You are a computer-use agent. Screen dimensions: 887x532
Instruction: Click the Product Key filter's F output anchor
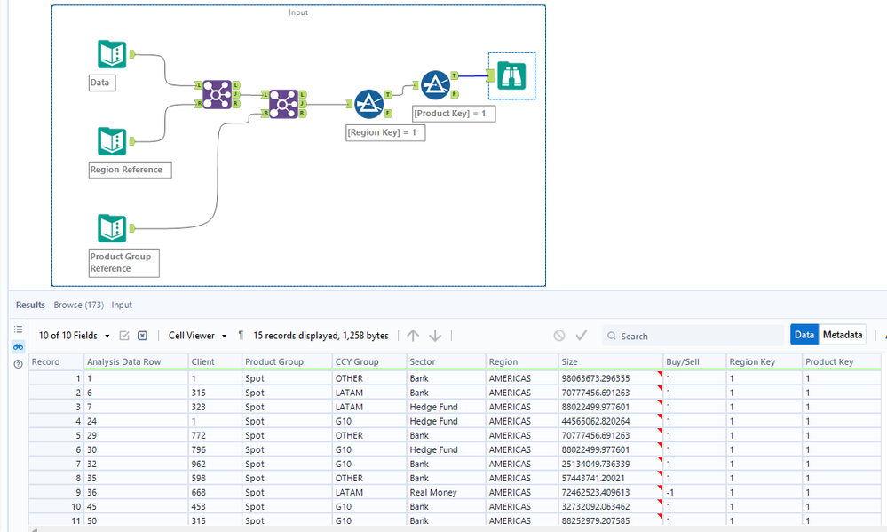click(455, 94)
